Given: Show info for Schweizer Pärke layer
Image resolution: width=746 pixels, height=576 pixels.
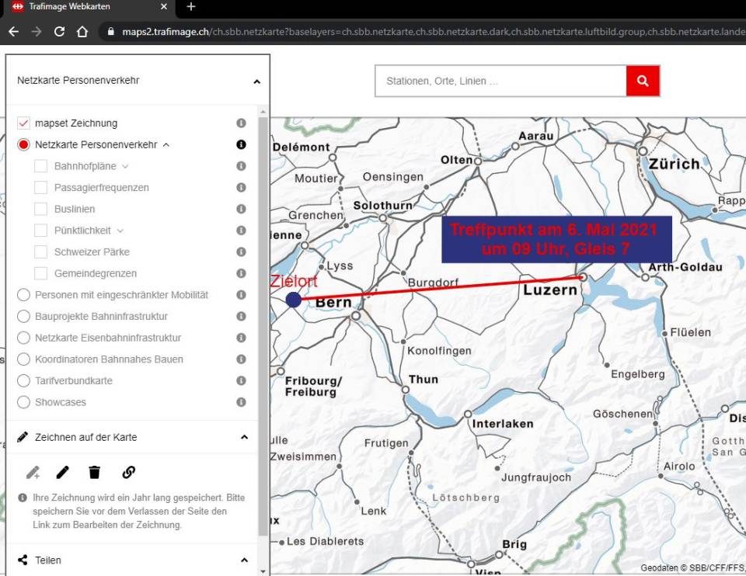Looking at the screenshot, I should (241, 252).
